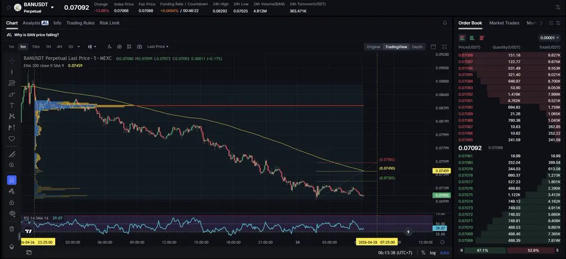
Task: Select the trend line drawing tool
Action: point(11,72)
